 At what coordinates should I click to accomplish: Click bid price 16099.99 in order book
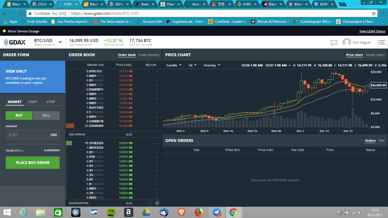point(125,143)
